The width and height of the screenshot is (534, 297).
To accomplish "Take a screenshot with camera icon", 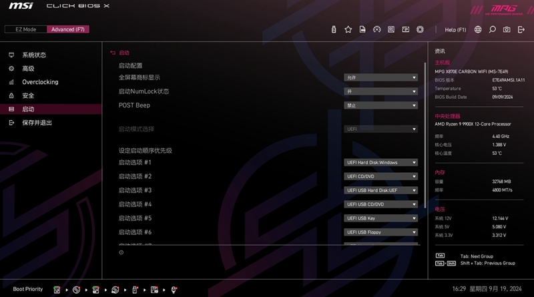I will tap(507, 29).
